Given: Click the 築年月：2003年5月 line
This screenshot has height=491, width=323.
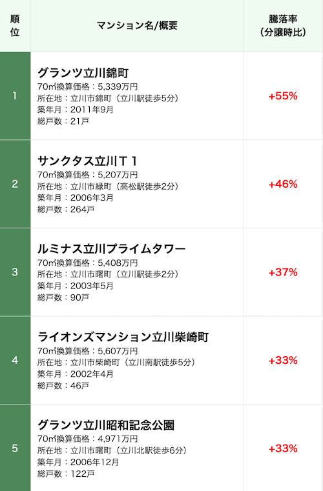Looking at the screenshot, I should 76,286.
